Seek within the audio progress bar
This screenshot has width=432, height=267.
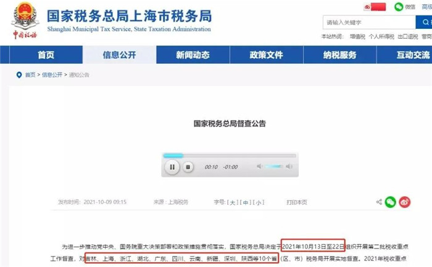click(x=230, y=156)
